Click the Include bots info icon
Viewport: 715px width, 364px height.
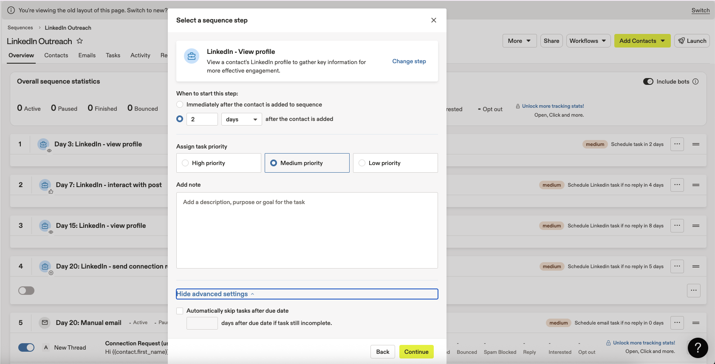695,81
